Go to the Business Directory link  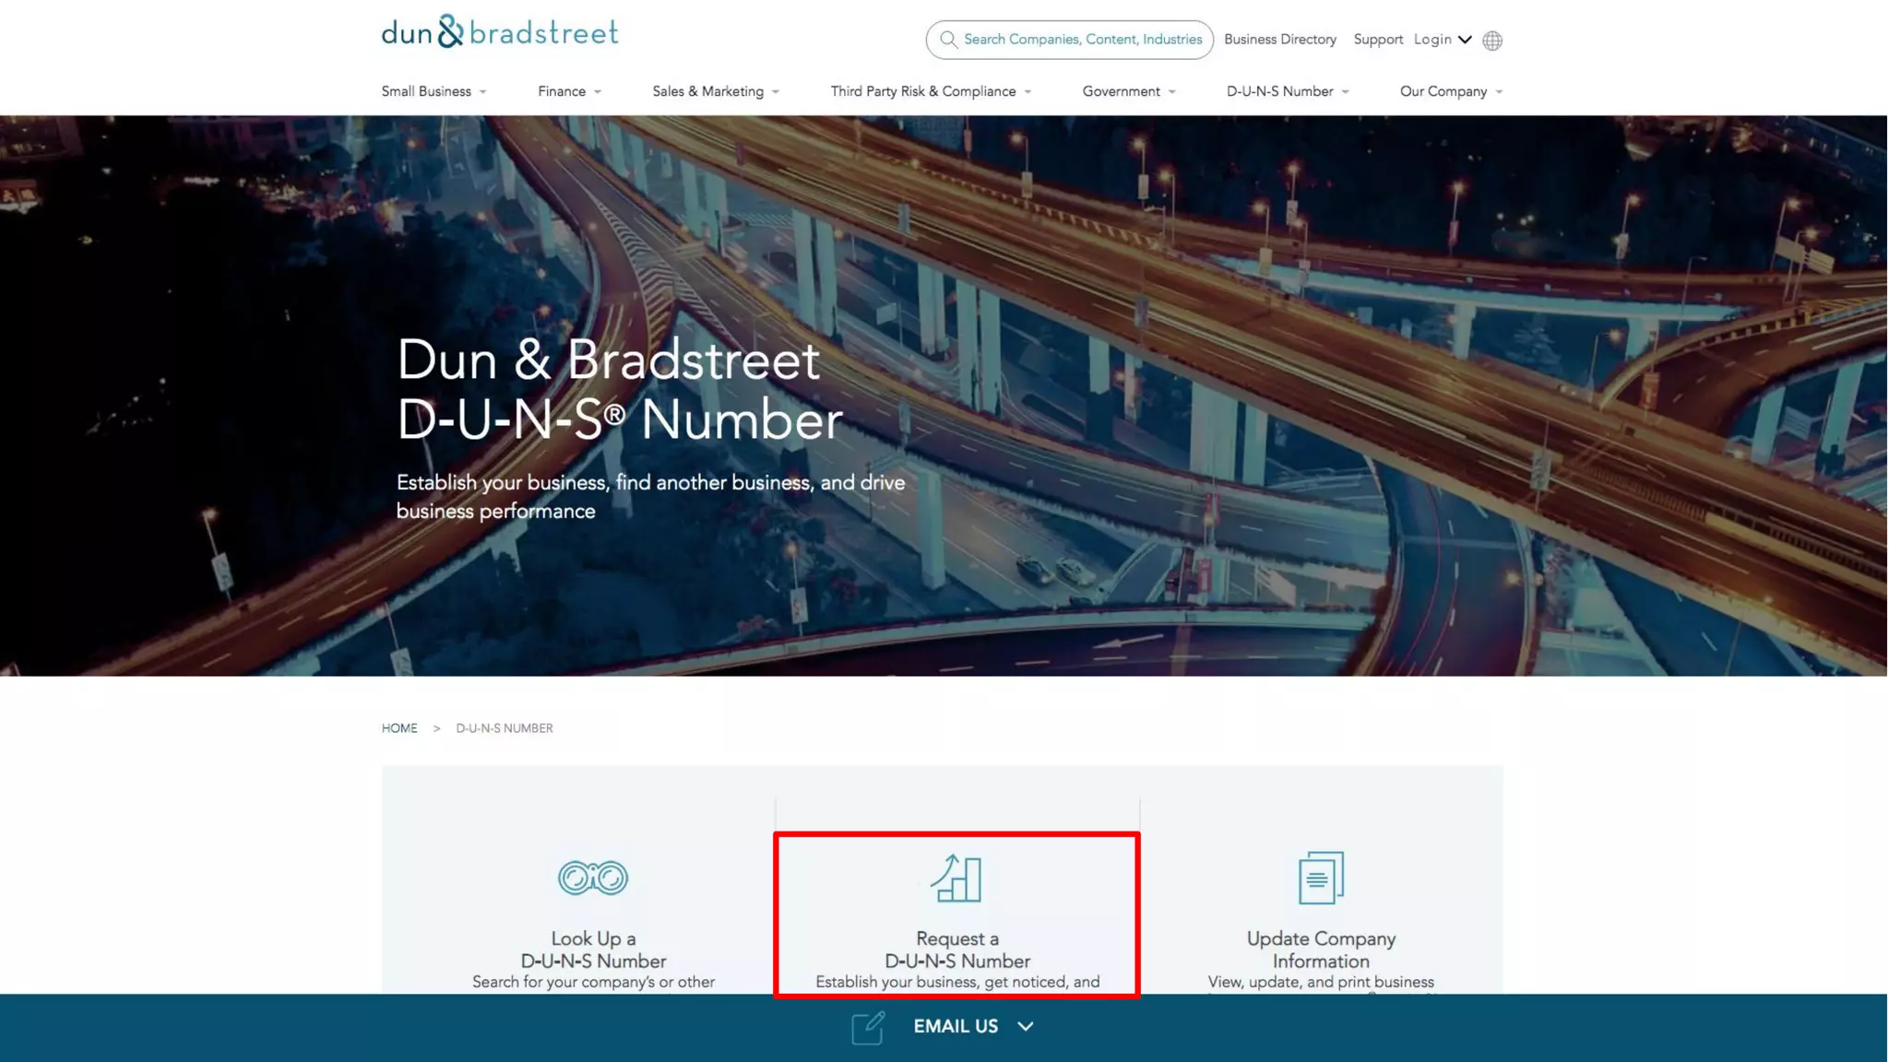click(x=1279, y=40)
